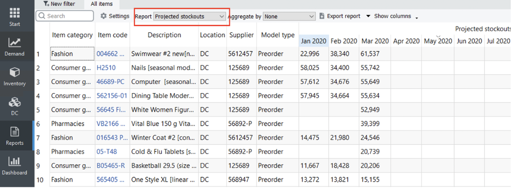512x188 pixels.
Task: Open item code 46689-PC link
Action: pos(110,82)
